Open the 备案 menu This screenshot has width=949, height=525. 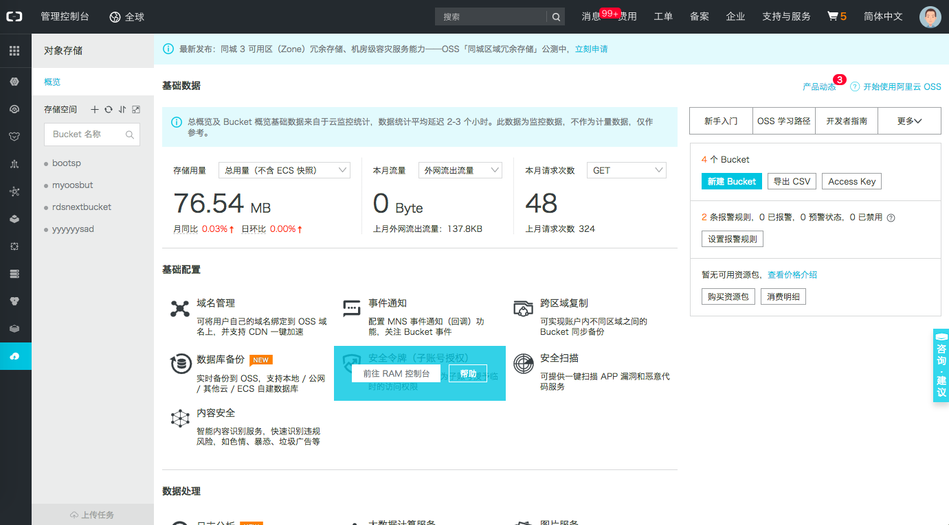click(x=700, y=16)
